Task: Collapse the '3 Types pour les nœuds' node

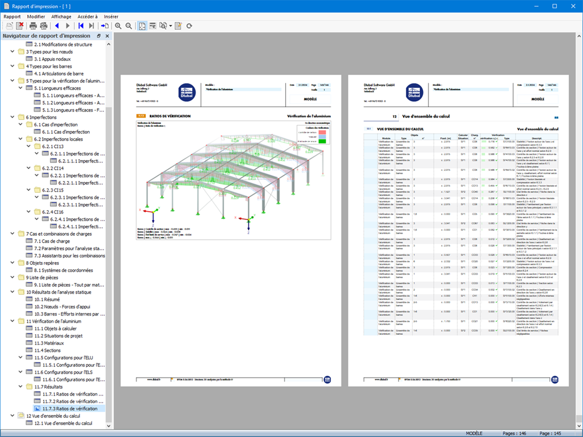Action: 12,52
